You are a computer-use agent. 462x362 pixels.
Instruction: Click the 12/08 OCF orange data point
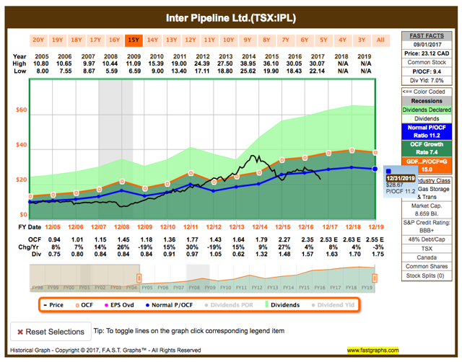pyautogui.click(x=122, y=182)
